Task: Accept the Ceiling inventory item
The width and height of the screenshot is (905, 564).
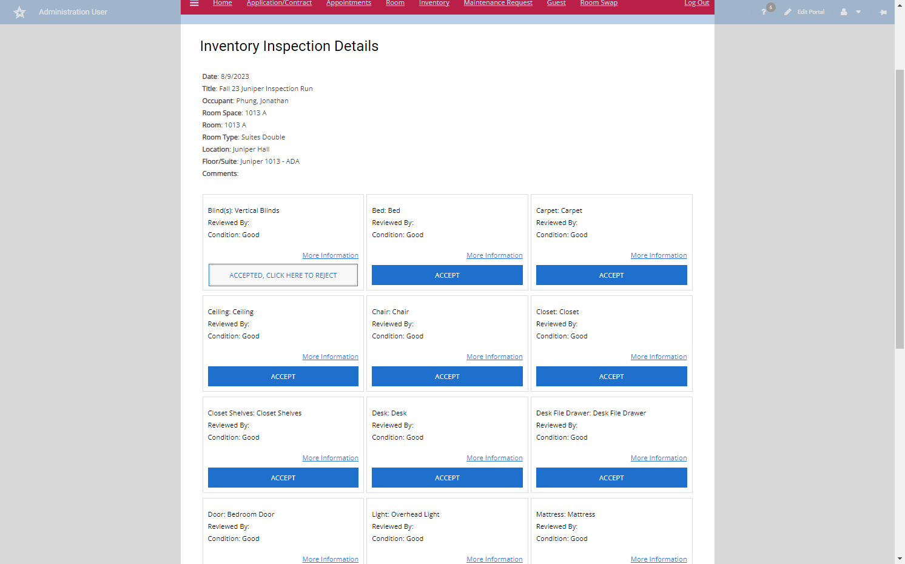Action: pyautogui.click(x=283, y=376)
